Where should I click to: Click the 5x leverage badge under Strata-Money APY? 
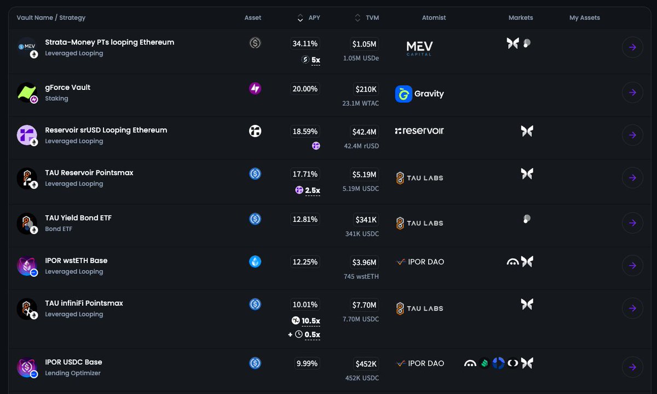311,60
